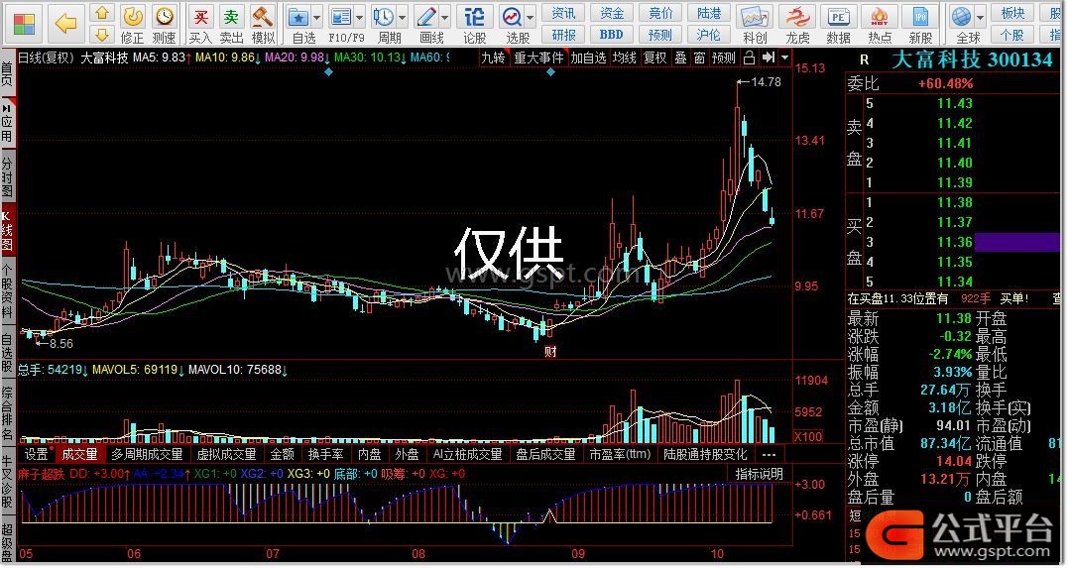Click the lock icon on chart toolbar
Screen dimensions: 1069x568
coord(749,57)
